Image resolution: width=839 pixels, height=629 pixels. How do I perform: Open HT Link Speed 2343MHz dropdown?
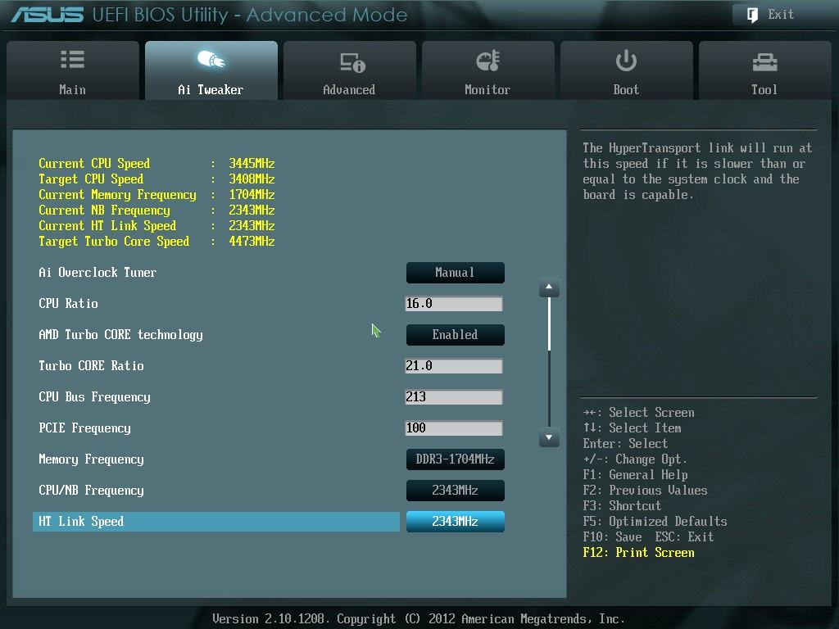click(x=455, y=522)
